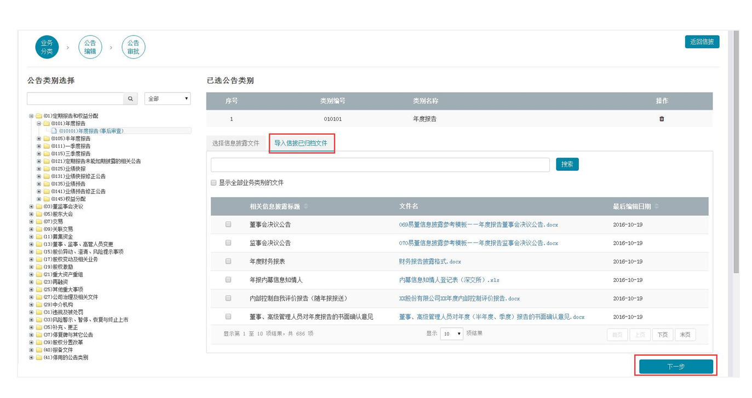This screenshot has width=752, height=398.
Task: Click folder icon of (40)报备文件
Action: pos(39,350)
